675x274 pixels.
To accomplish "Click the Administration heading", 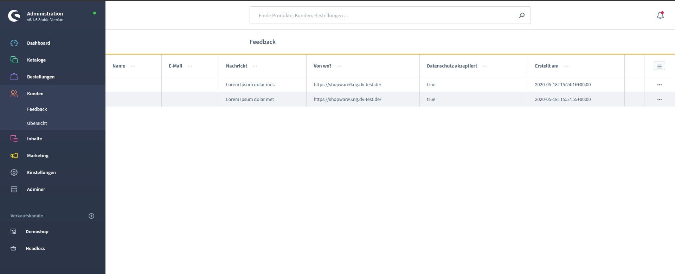I will click(x=45, y=13).
